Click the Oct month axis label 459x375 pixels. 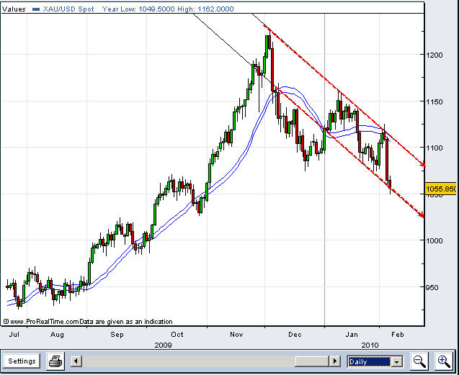point(177,335)
